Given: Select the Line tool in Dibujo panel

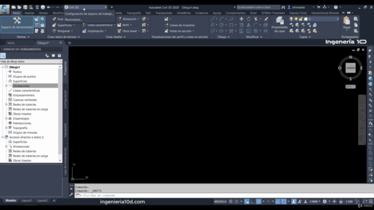Looking at the screenshot, I should [x=213, y=19].
